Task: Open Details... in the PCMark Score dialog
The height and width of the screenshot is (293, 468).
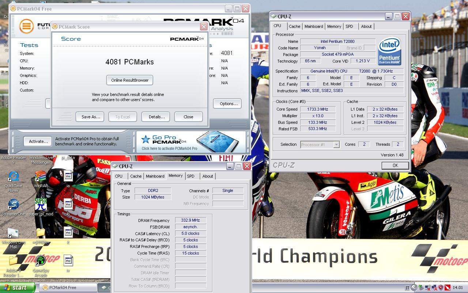Action: tap(156, 117)
